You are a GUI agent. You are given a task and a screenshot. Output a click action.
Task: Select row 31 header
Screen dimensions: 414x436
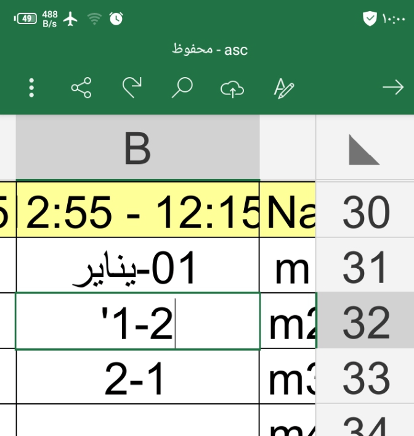click(x=366, y=268)
